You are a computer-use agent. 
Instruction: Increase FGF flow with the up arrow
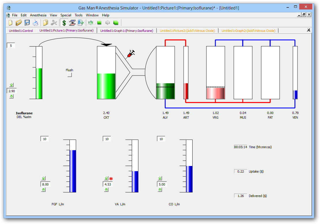tap(43, 178)
